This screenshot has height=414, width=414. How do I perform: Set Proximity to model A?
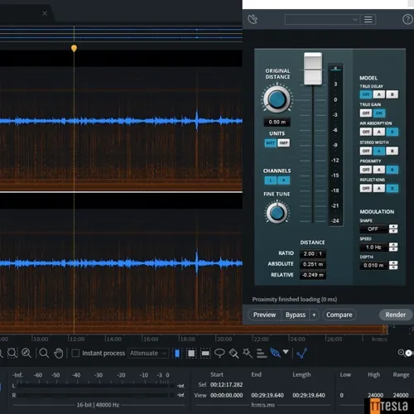click(x=379, y=170)
